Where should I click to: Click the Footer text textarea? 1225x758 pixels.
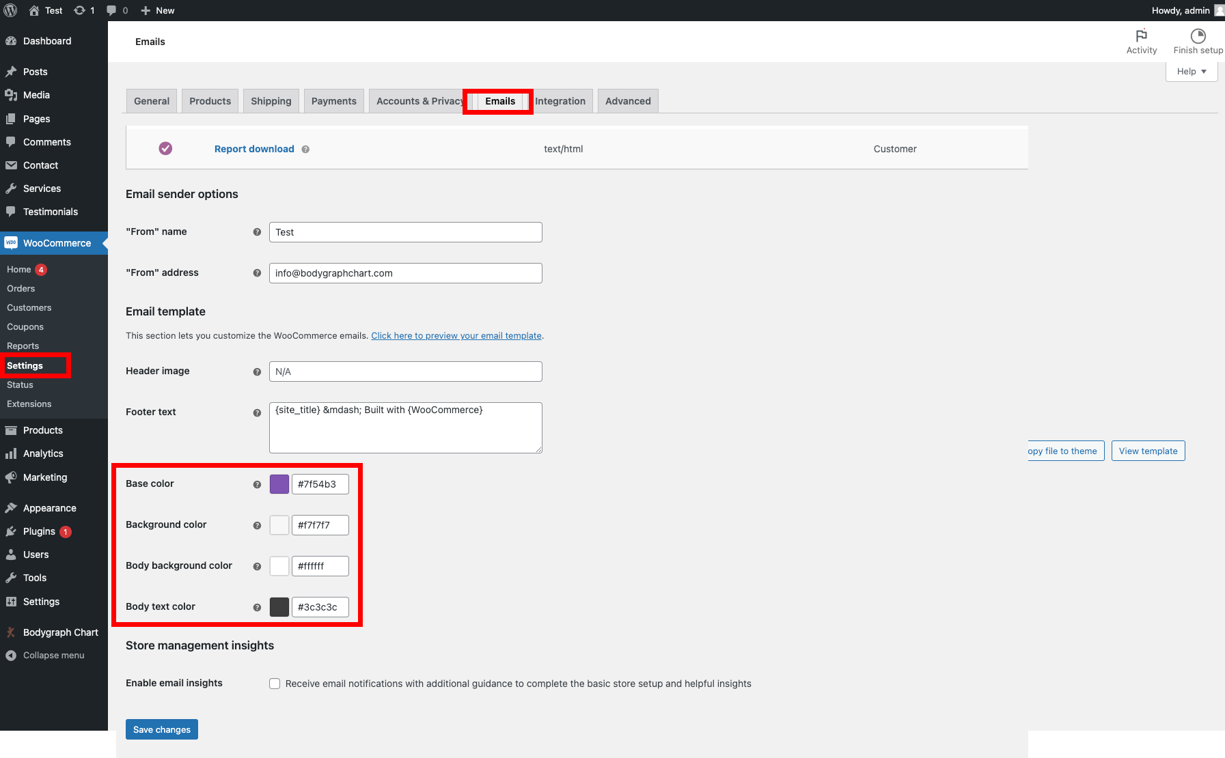pos(406,427)
